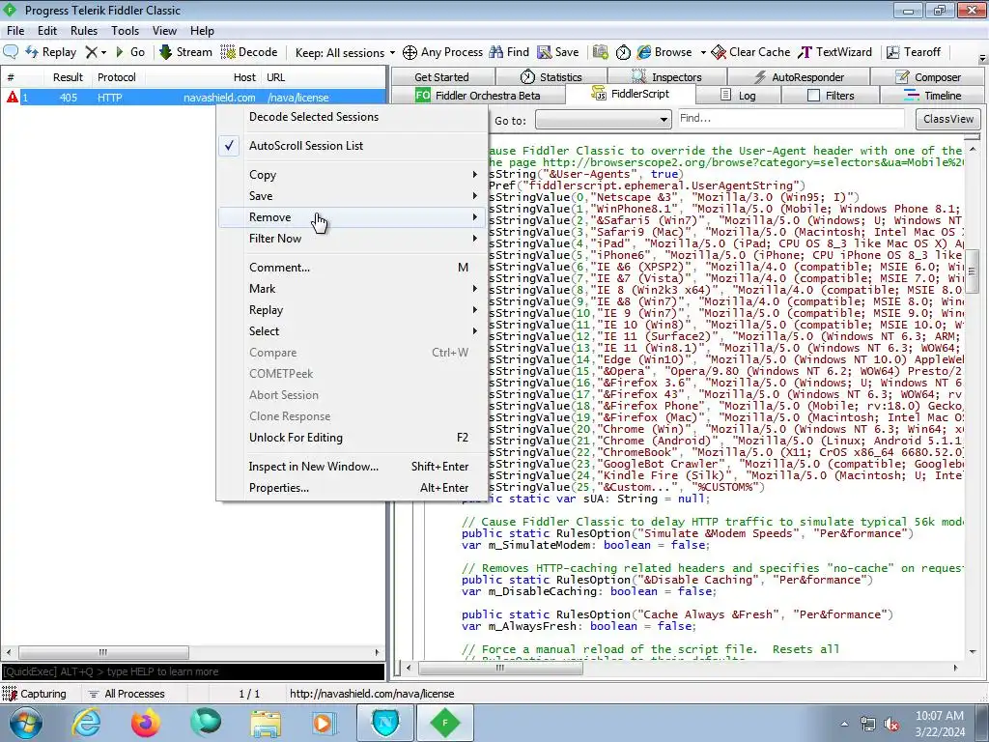
Task: Launch Internet Explorer from the taskbar
Action: coord(86,723)
